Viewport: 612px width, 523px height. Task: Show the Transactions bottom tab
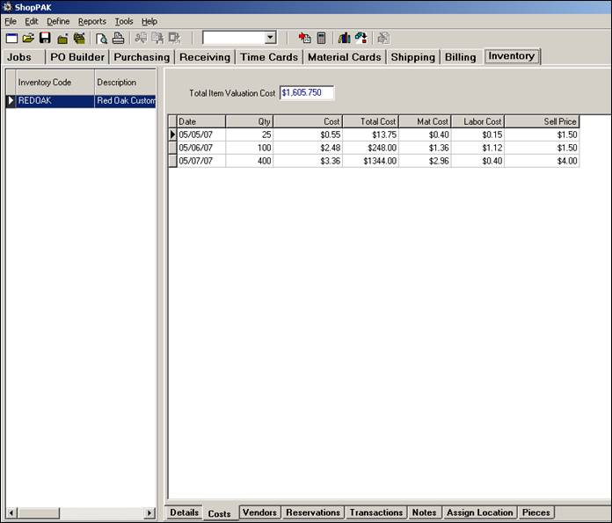coord(376,512)
